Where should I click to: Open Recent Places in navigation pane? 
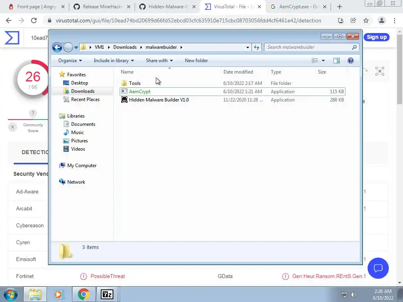85,99
